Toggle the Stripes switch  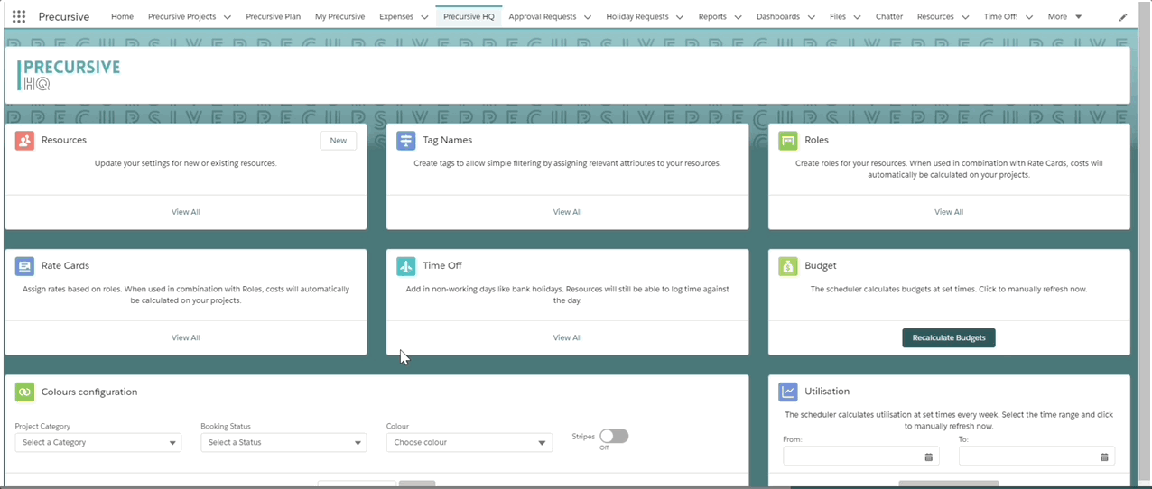coord(614,436)
